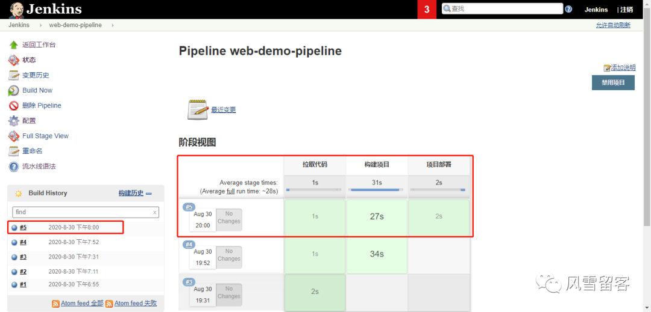Start a build with Build Now
651x312 pixels.
pos(37,90)
